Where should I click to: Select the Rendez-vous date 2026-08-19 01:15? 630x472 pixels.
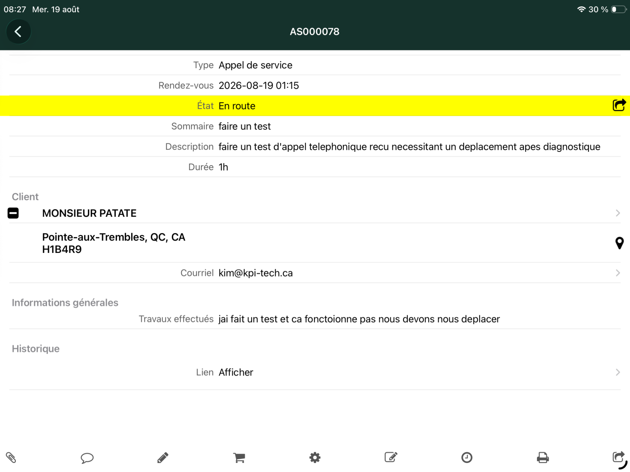pyautogui.click(x=259, y=85)
